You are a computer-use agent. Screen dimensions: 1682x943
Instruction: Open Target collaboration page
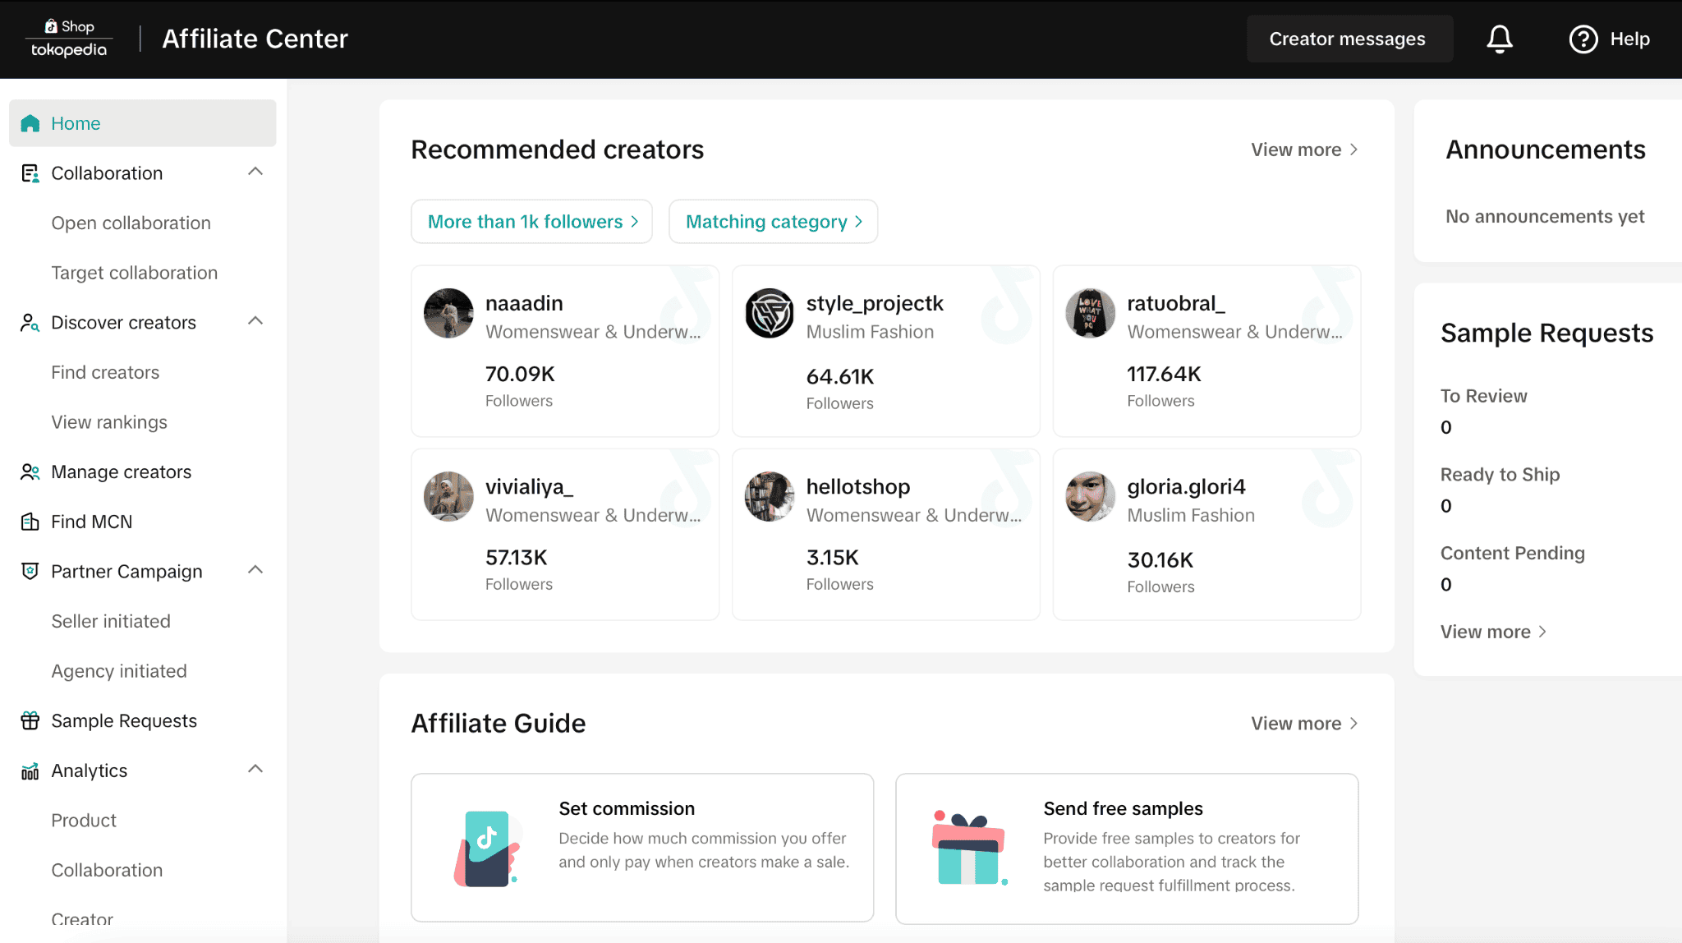click(x=134, y=273)
